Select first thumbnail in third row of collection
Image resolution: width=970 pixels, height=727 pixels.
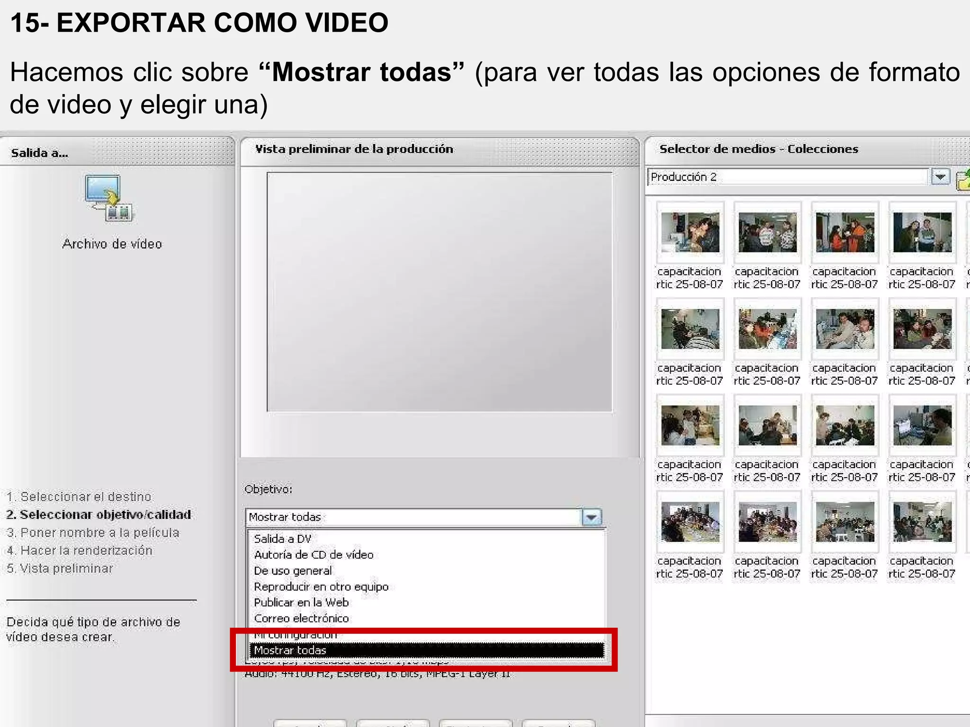690,425
